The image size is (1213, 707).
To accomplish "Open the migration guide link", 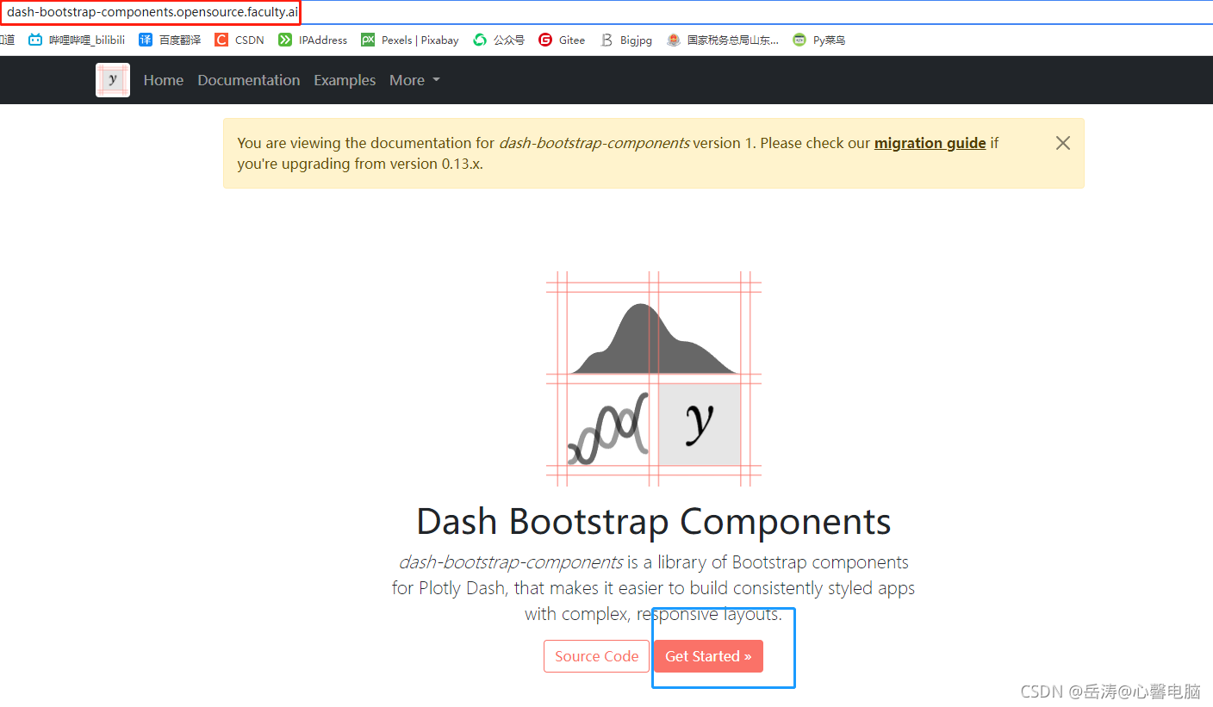I will (x=930, y=143).
